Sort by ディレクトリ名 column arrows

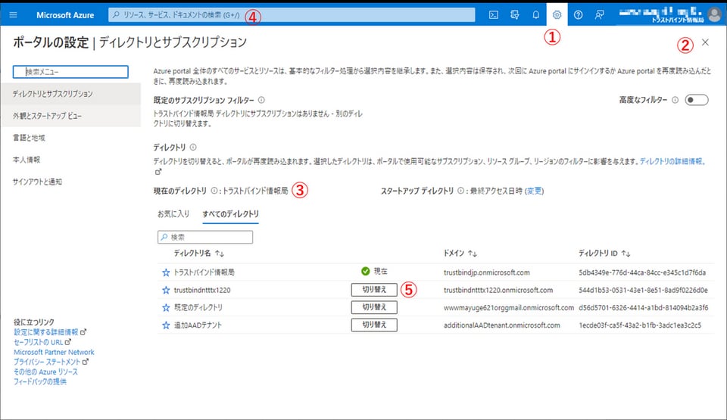click(x=220, y=254)
